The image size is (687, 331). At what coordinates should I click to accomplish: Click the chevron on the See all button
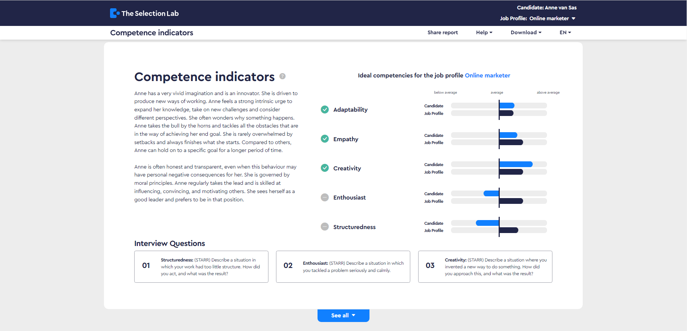pyautogui.click(x=353, y=315)
